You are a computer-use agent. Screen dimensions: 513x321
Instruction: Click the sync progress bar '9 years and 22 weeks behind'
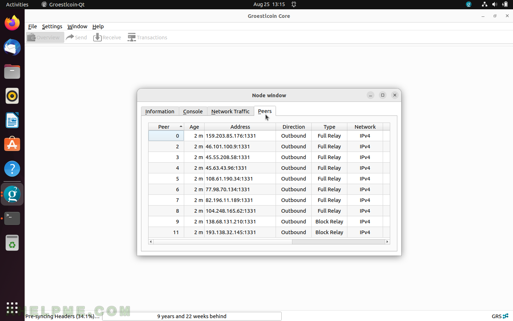click(192, 316)
